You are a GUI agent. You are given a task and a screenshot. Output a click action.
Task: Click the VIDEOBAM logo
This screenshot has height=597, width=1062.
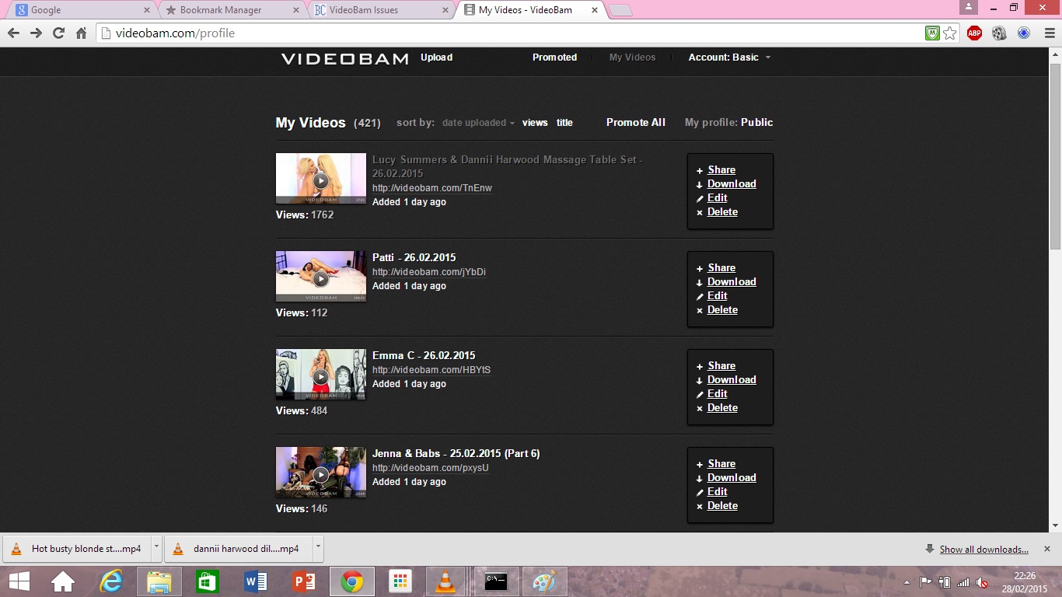pyautogui.click(x=344, y=58)
